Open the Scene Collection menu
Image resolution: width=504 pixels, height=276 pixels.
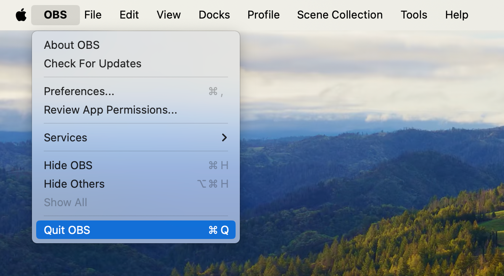point(340,15)
